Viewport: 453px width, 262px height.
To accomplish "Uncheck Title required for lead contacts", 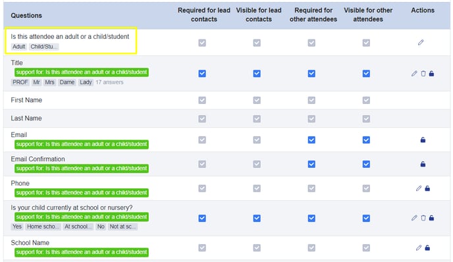I will pos(202,74).
